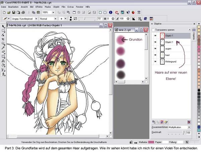Click the red refresh arrows icon
Screen dimensions: 201x152
[117, 12]
